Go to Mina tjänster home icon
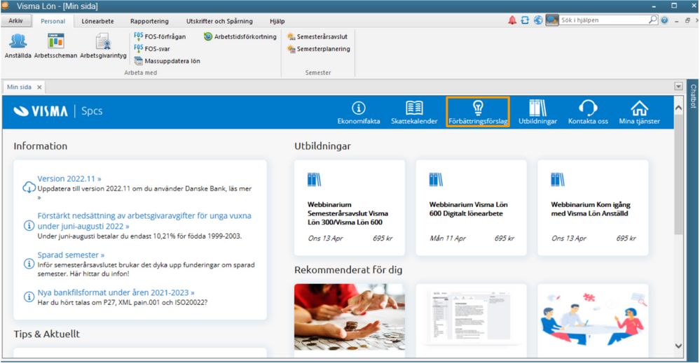This screenshot has height=363, width=700. tap(639, 111)
